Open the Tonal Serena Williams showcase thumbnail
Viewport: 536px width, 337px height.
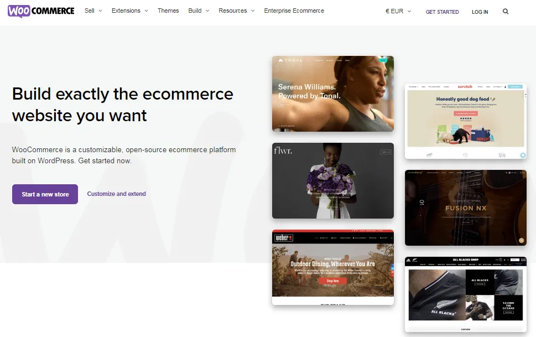click(333, 94)
